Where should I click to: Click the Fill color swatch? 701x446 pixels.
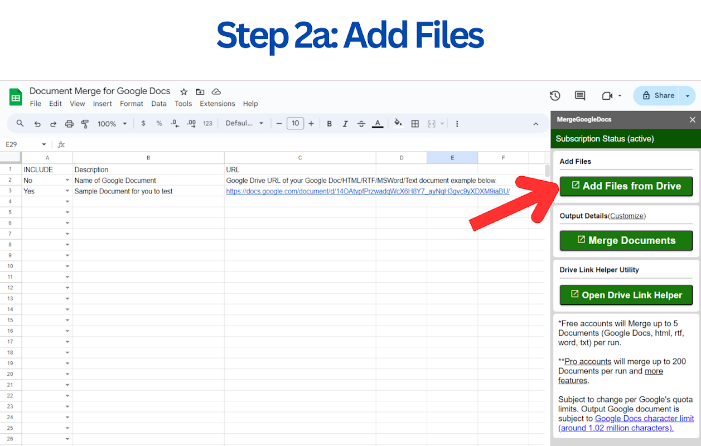[x=398, y=123]
